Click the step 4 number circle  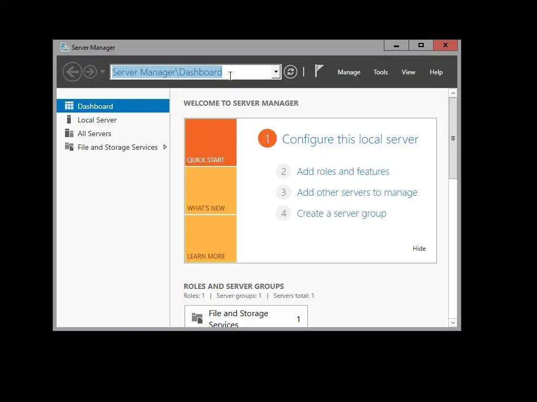[284, 214]
